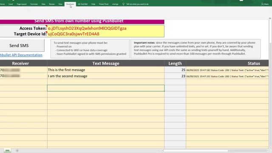Viewport: 272px width, 153px height.
Task: Select the Length cell showing 23
Action: pyautogui.click(x=175, y=76)
